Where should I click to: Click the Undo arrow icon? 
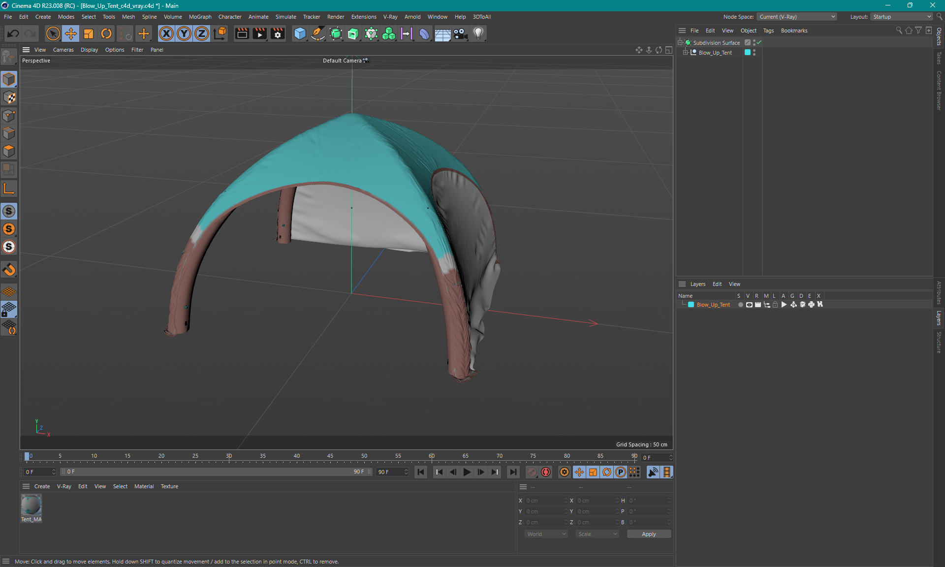[13, 33]
